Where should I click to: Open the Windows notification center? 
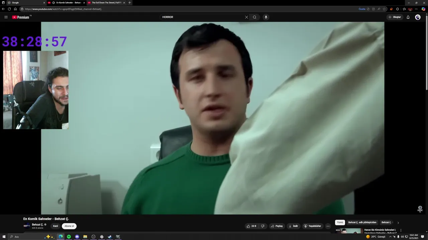pos(423,237)
